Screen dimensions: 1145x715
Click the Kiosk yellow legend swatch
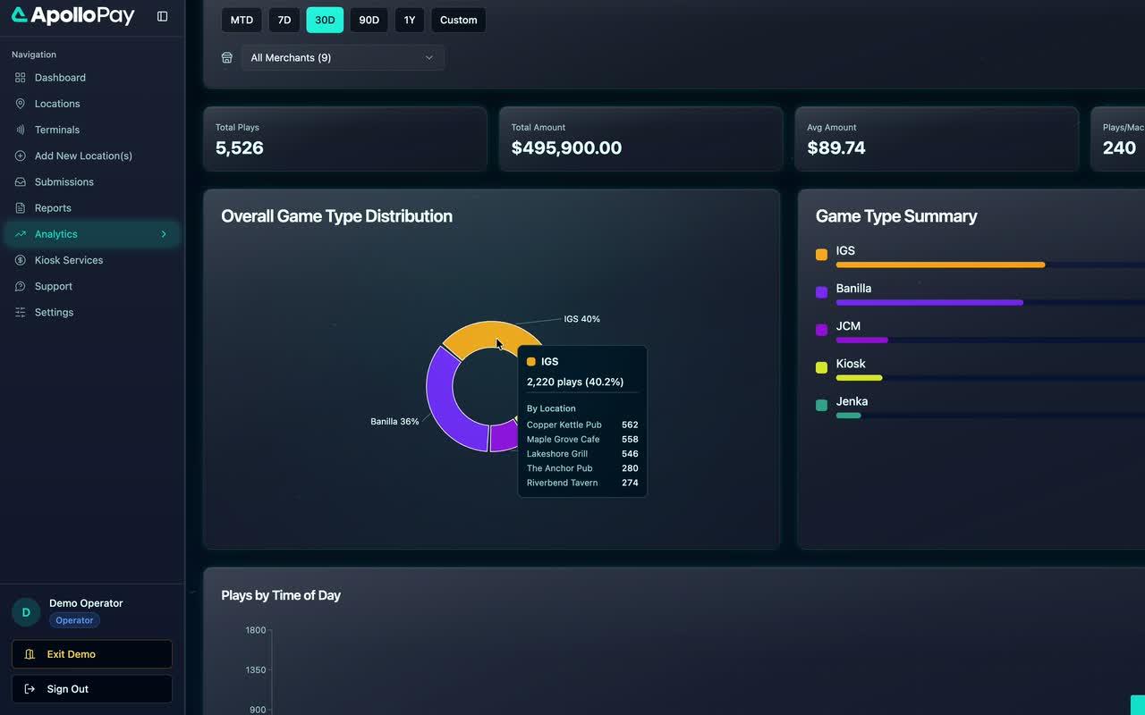[x=821, y=367]
